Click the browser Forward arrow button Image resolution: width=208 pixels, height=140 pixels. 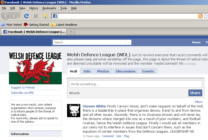point(13,16)
